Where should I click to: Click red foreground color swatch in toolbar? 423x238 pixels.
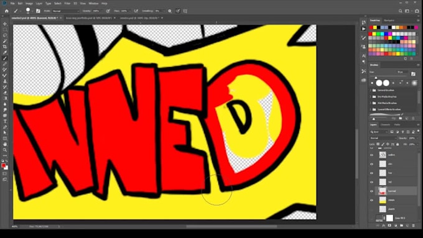click(x=4, y=165)
